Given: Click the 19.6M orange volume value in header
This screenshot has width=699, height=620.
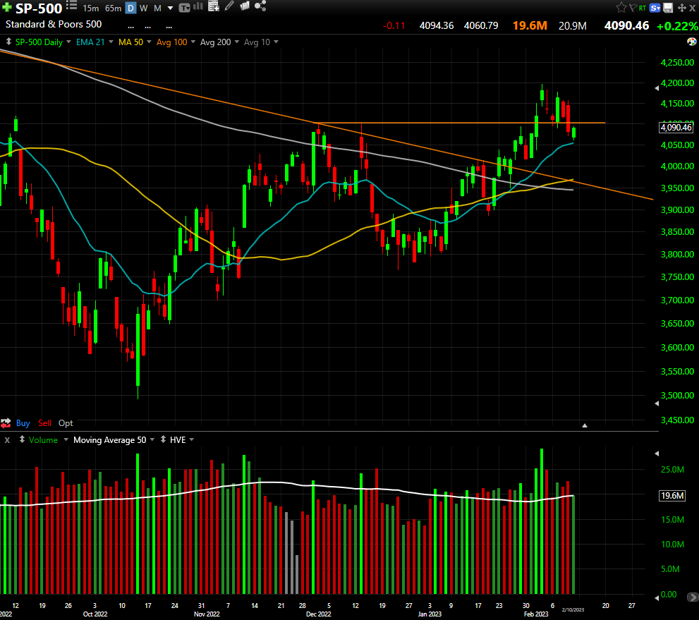Looking at the screenshot, I should point(530,25).
